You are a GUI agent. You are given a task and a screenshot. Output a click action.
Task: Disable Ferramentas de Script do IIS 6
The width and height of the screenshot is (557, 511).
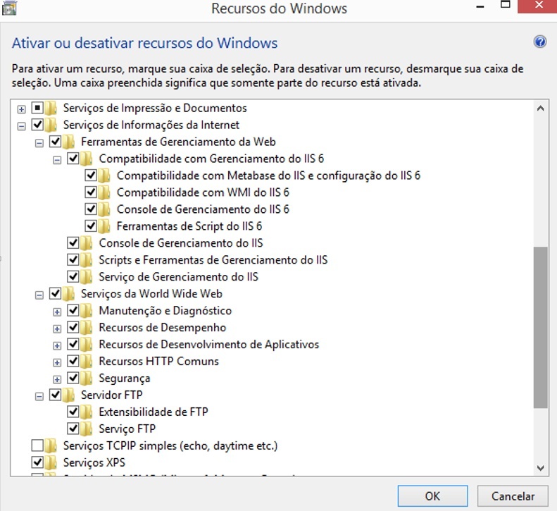click(x=91, y=226)
